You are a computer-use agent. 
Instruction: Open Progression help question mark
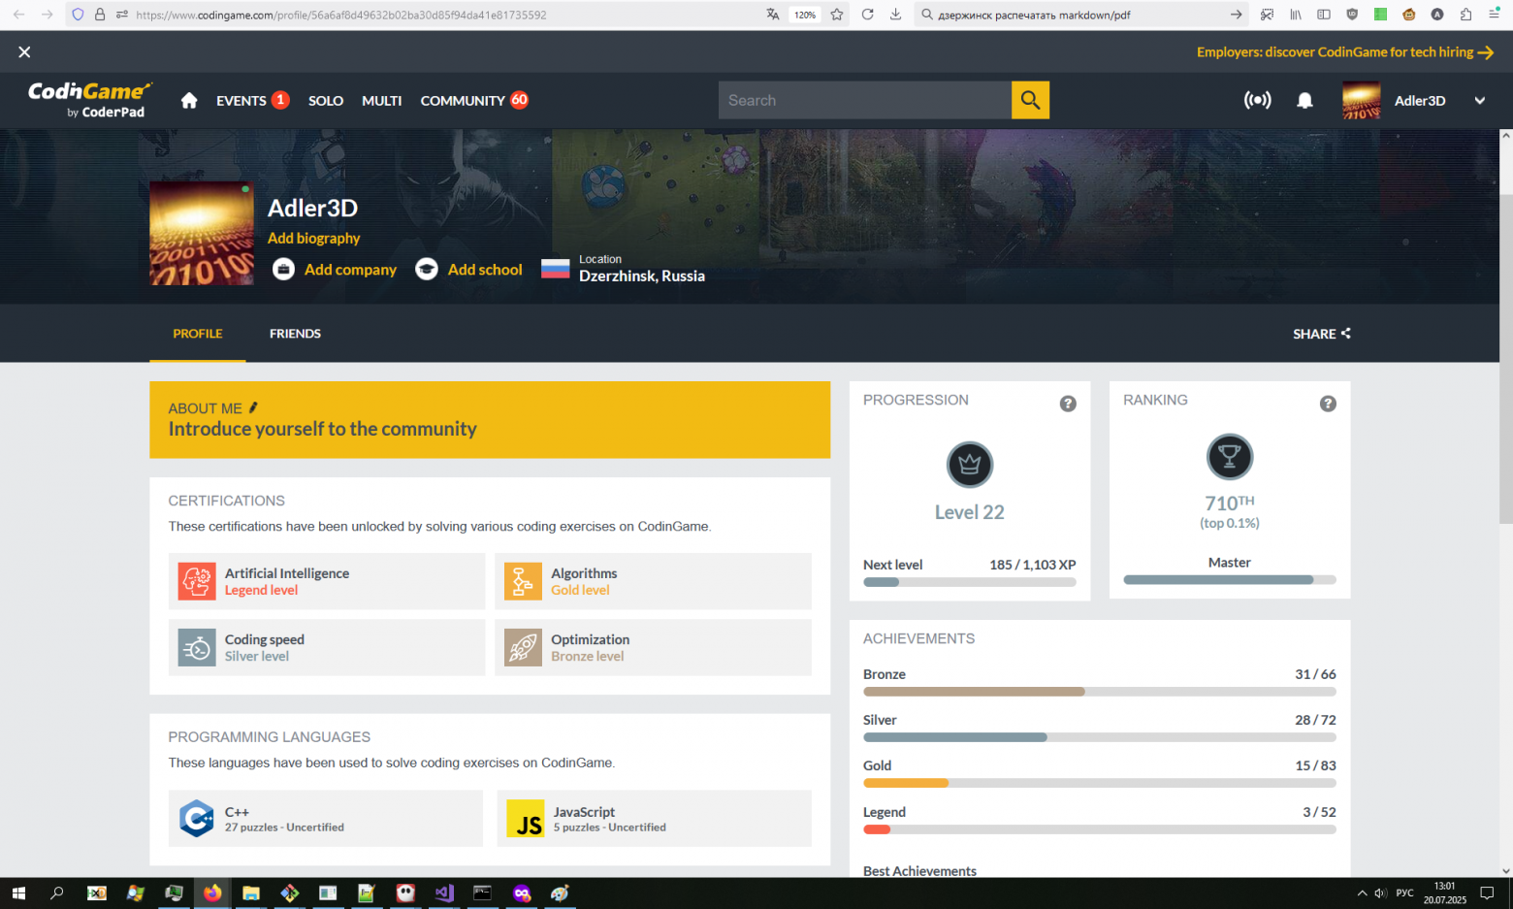click(1068, 404)
